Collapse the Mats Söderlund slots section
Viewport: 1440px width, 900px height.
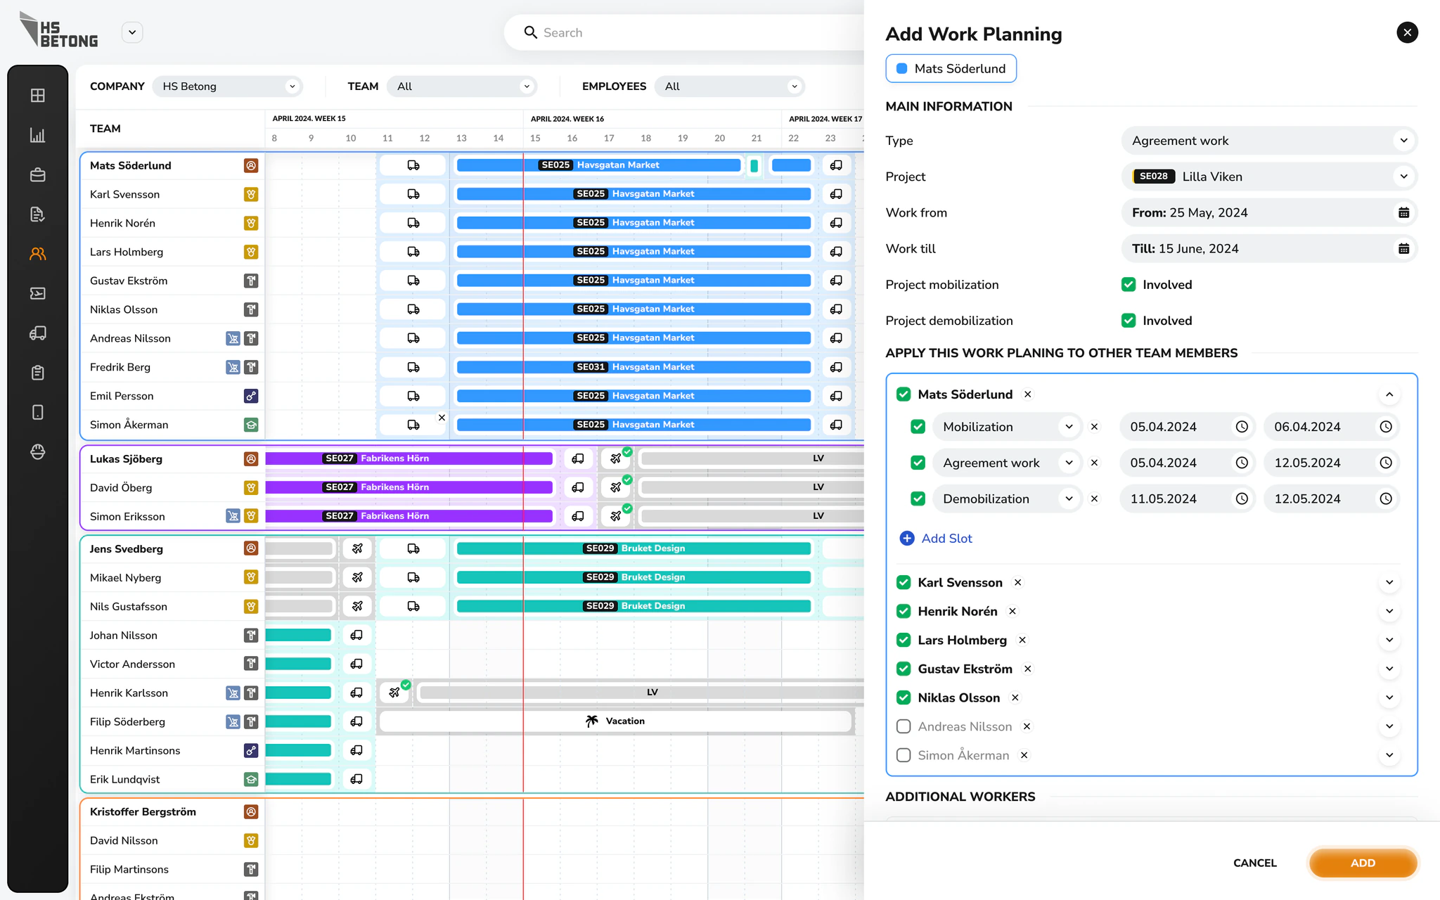tap(1389, 394)
